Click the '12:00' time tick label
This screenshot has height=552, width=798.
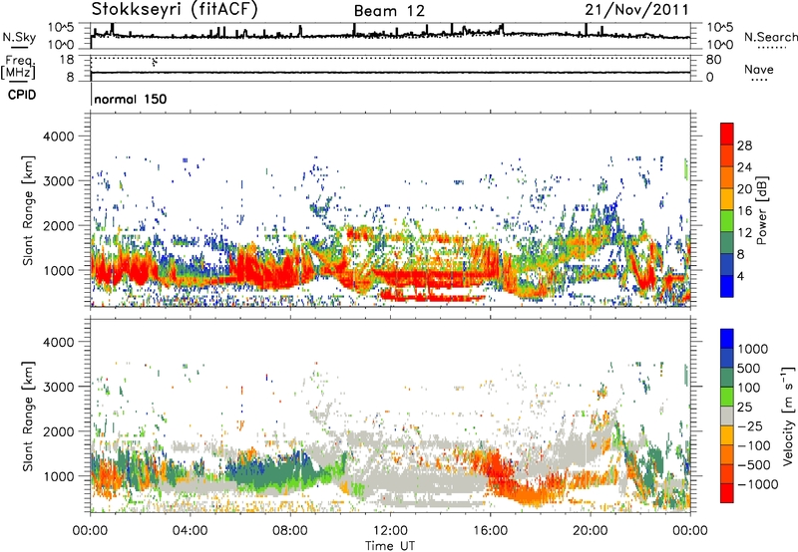(390, 531)
